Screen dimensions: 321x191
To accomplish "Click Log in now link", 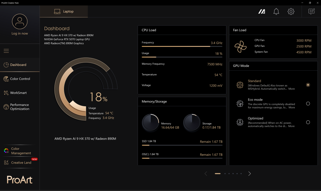I will (x=20, y=33).
